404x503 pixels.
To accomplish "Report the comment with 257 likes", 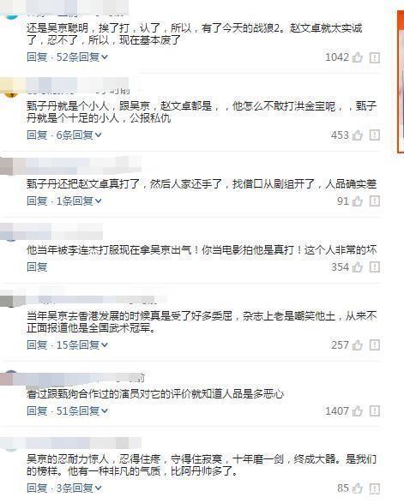I will pos(375,345).
